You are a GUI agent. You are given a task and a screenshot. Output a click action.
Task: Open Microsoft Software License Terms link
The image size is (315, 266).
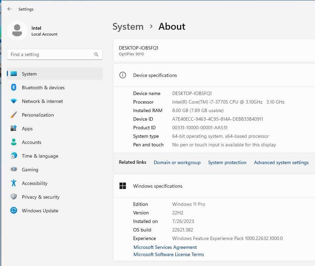(169, 254)
